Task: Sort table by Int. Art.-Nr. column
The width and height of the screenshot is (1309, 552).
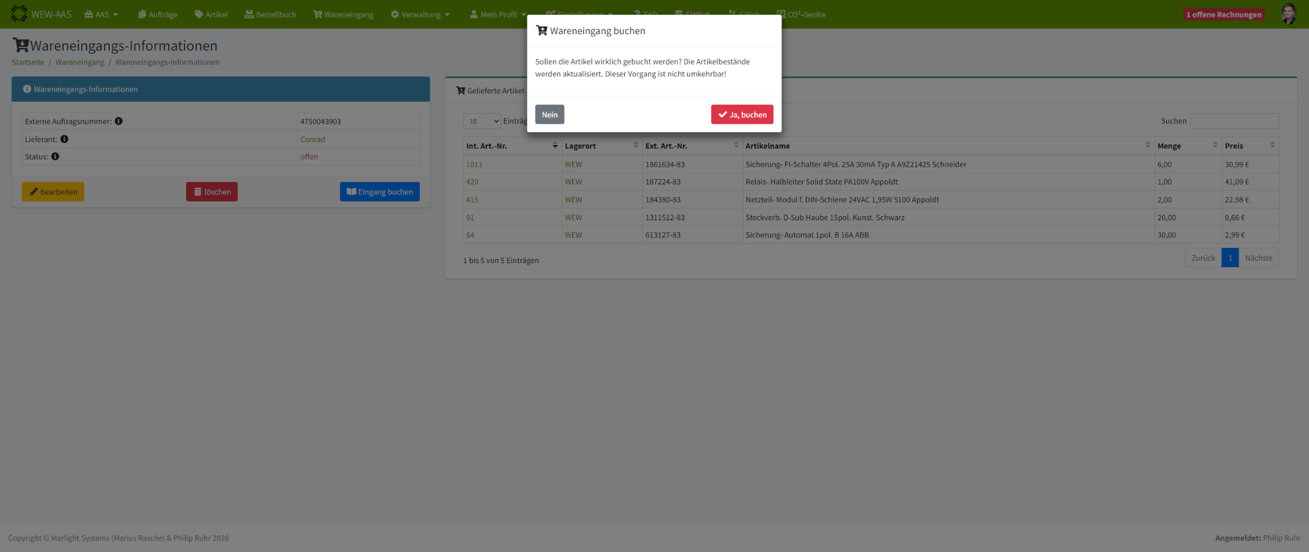Action: pyautogui.click(x=554, y=146)
